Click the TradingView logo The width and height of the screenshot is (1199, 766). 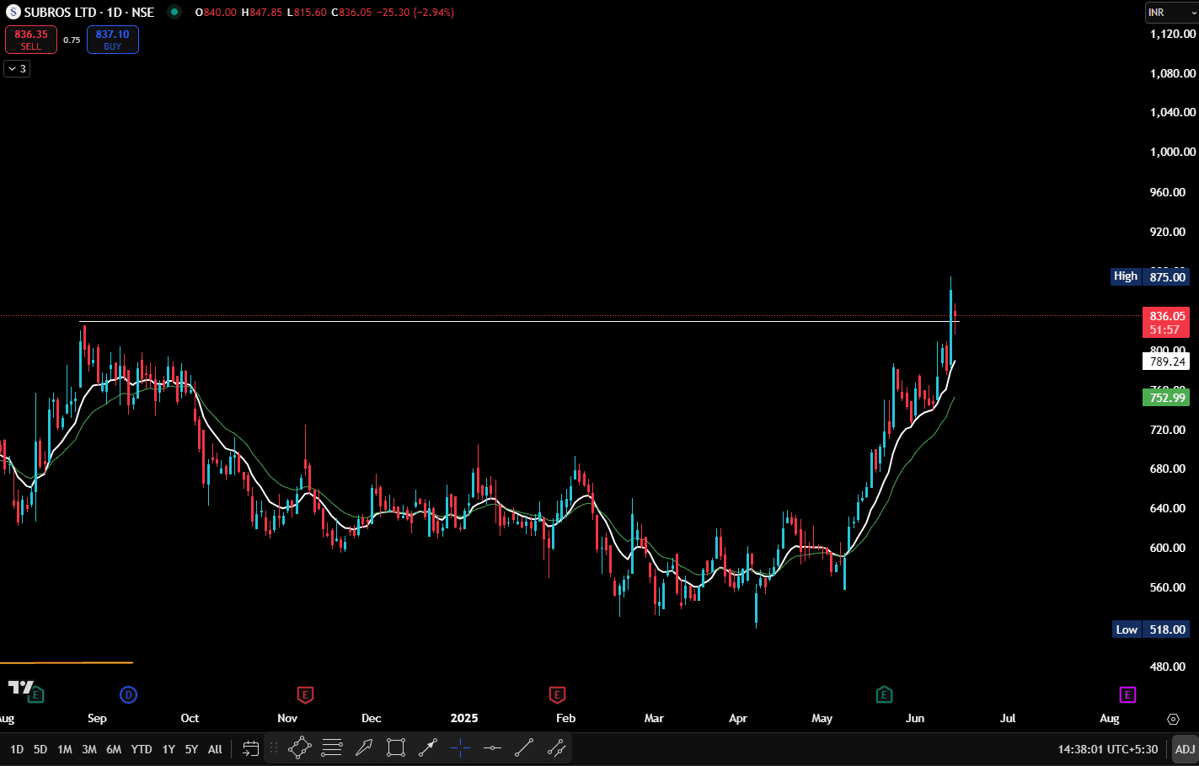(20, 688)
